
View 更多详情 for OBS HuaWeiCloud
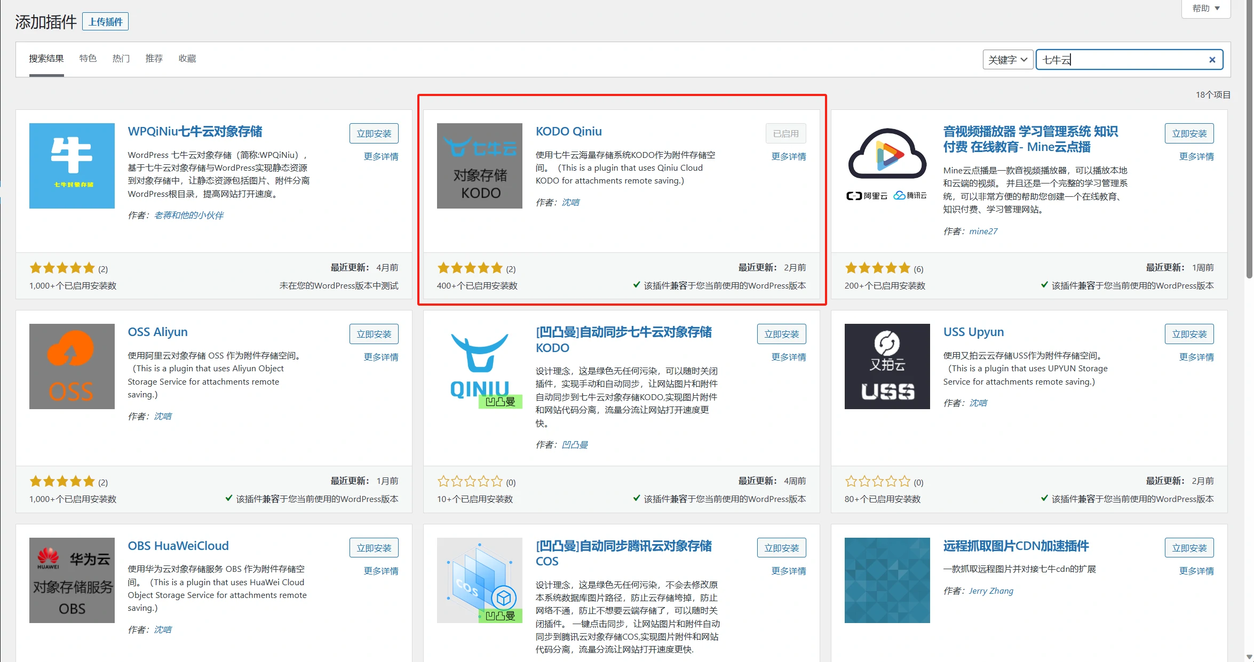381,571
